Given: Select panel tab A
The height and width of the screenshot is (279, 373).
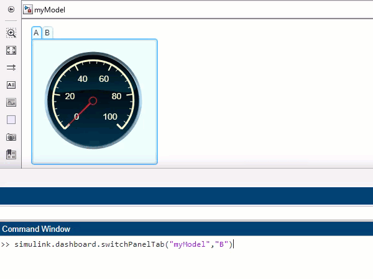Looking at the screenshot, I should (x=36, y=32).
